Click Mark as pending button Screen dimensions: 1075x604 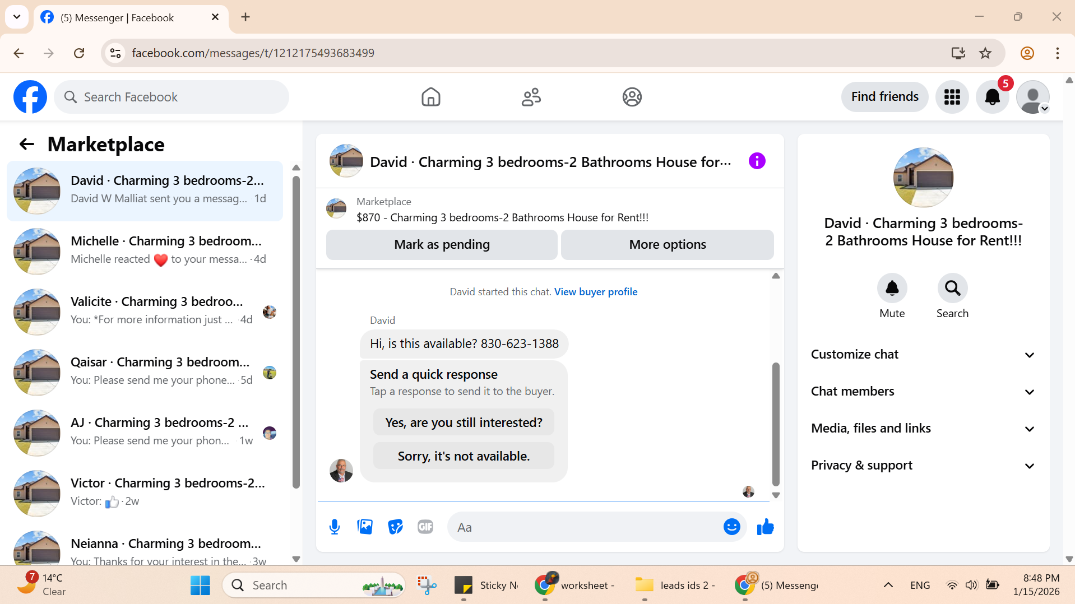pos(442,245)
